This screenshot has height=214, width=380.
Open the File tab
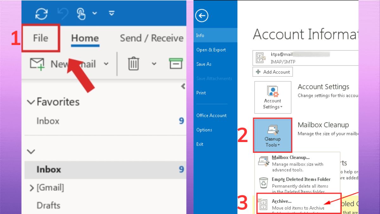41,38
